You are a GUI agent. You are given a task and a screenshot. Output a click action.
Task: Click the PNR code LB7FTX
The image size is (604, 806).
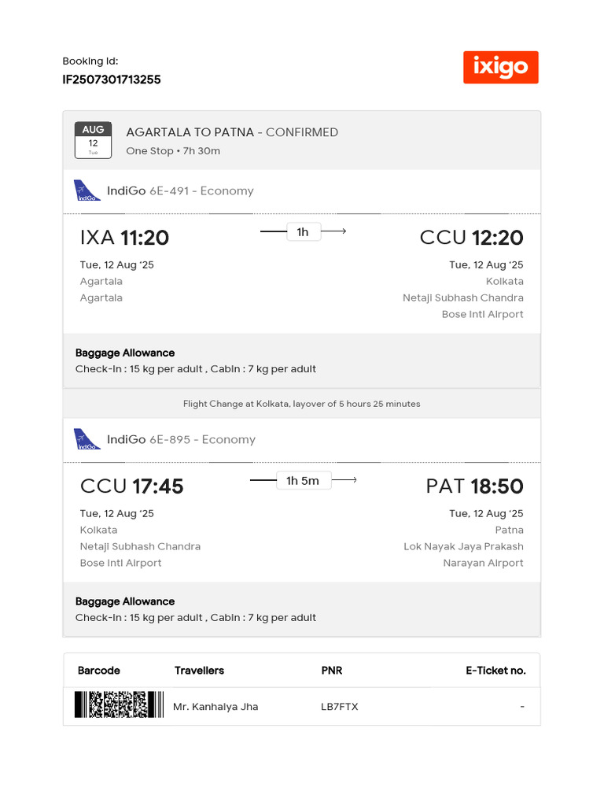(340, 707)
